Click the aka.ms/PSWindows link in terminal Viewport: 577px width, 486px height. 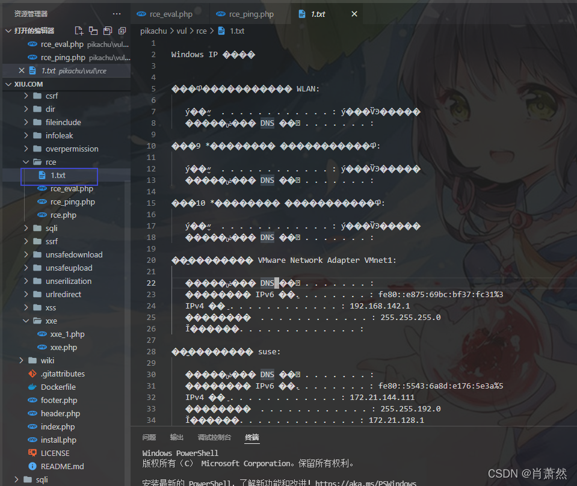pos(365,483)
